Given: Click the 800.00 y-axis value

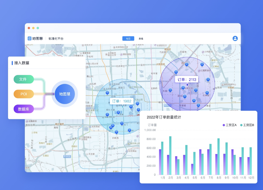Looking at the screenshot, I should [x=151, y=139].
